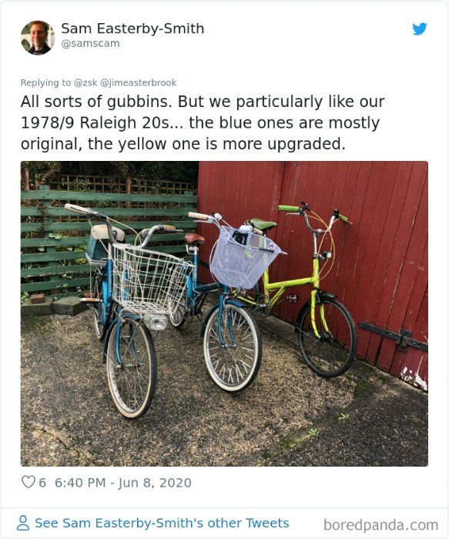Click the Replying to label
Image resolution: width=449 pixels, height=539 pixels.
pos(45,83)
